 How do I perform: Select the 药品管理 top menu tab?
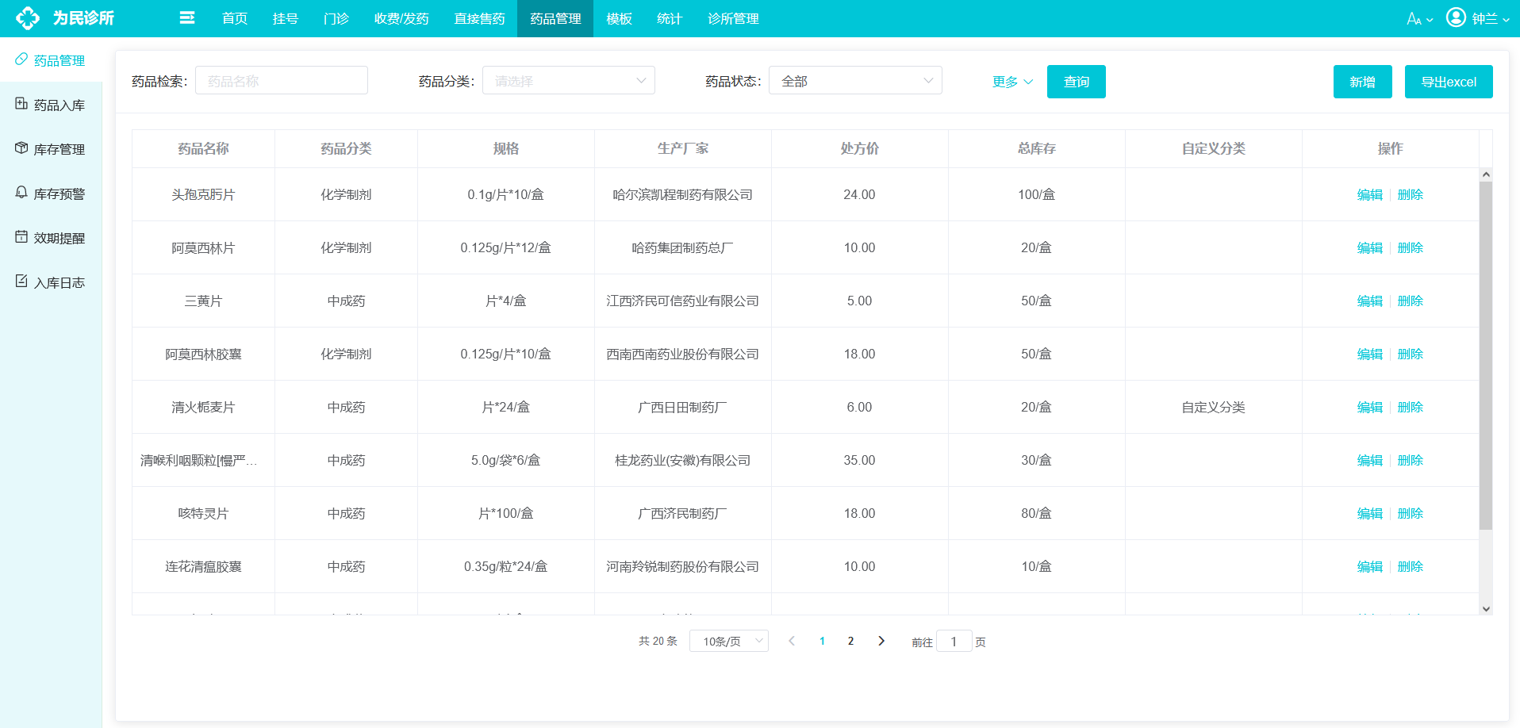555,18
